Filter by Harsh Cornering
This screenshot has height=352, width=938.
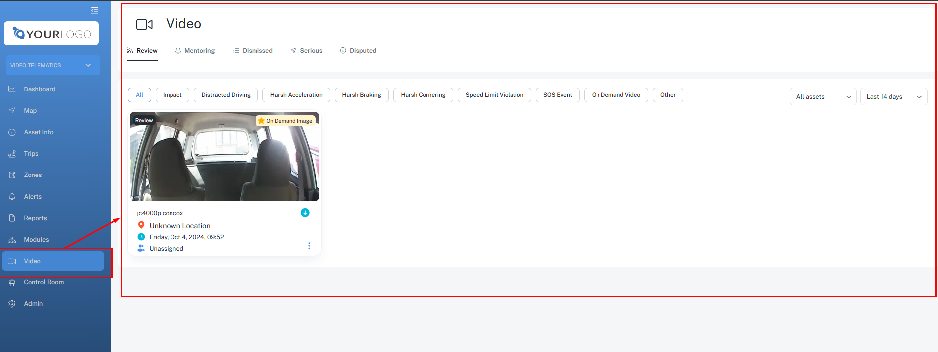click(423, 95)
